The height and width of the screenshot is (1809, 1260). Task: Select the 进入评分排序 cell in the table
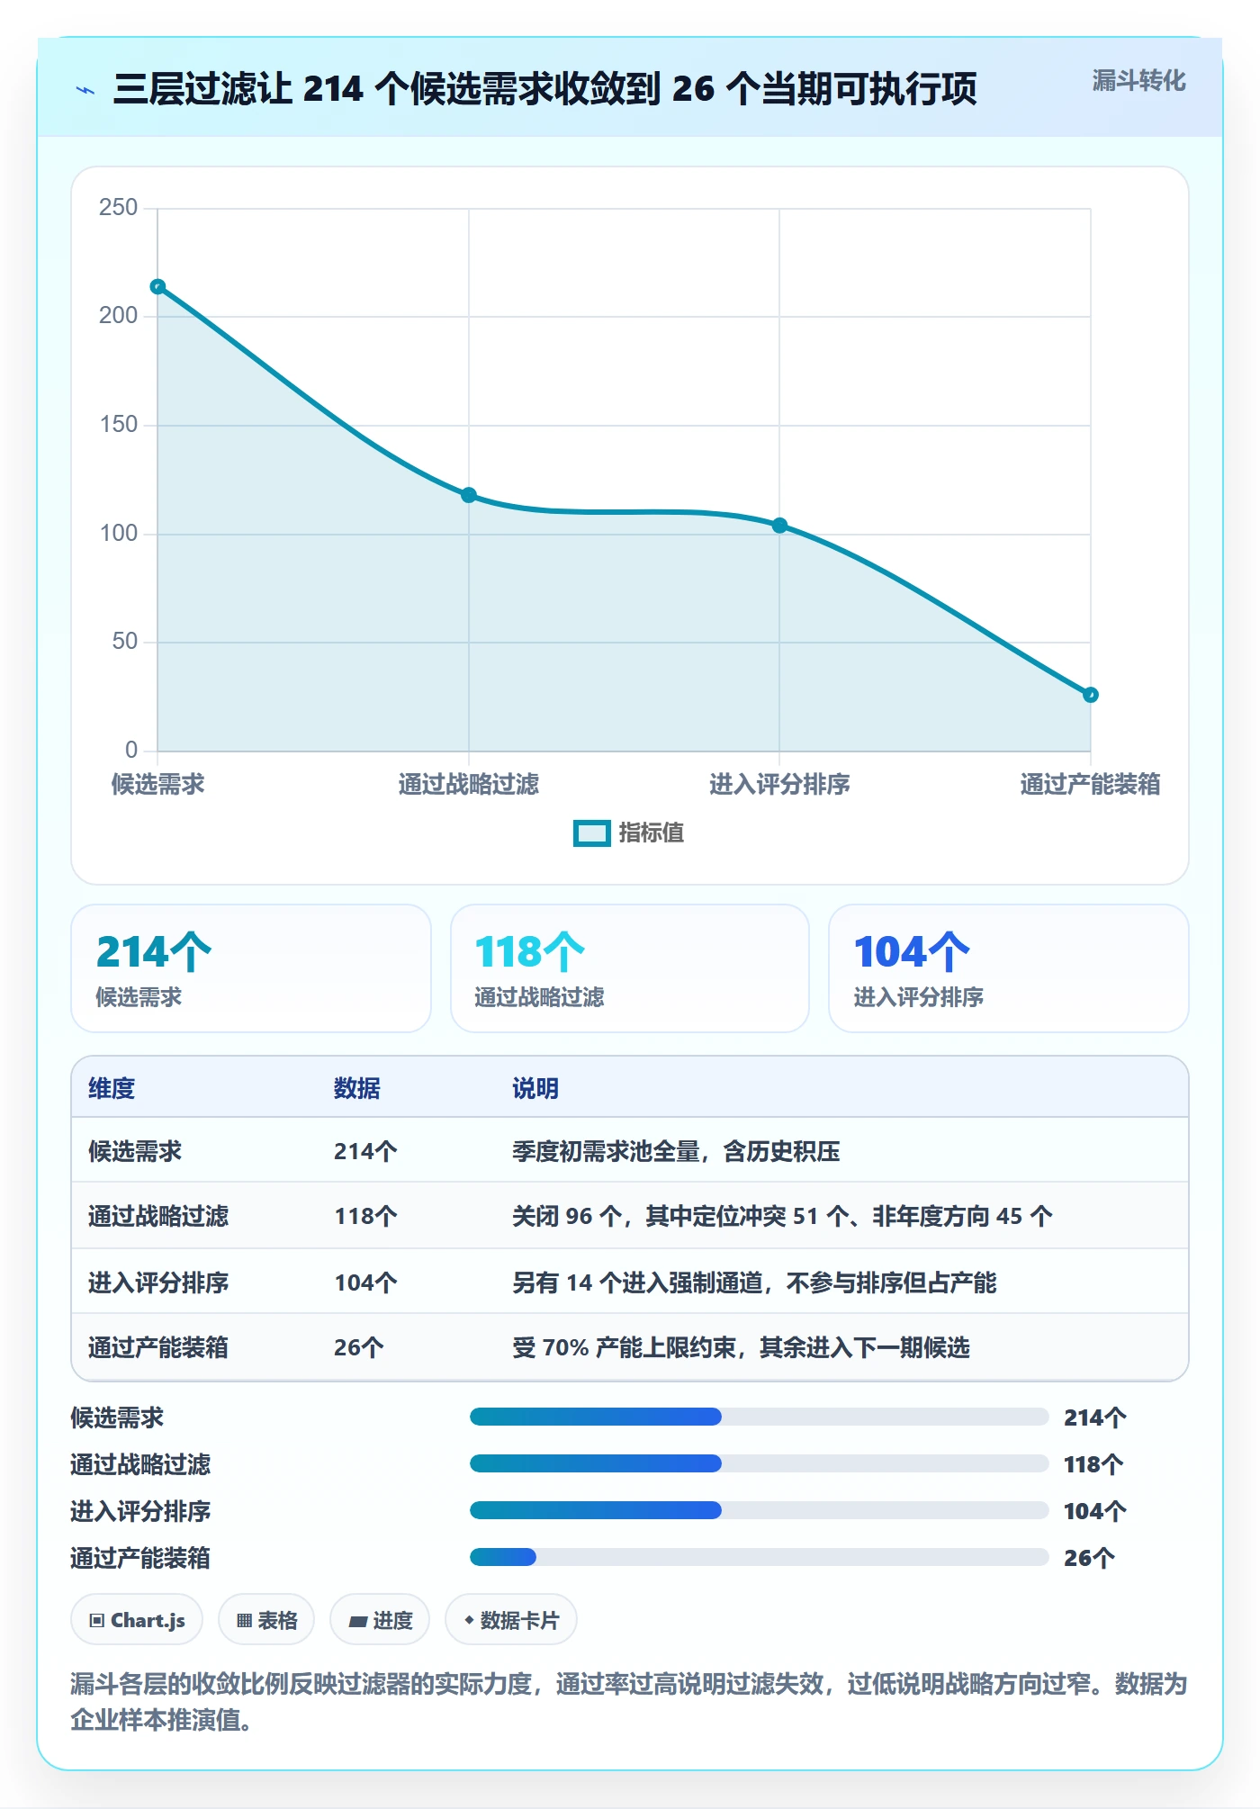(158, 1282)
